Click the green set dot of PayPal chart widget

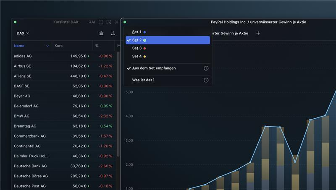click(125, 22)
